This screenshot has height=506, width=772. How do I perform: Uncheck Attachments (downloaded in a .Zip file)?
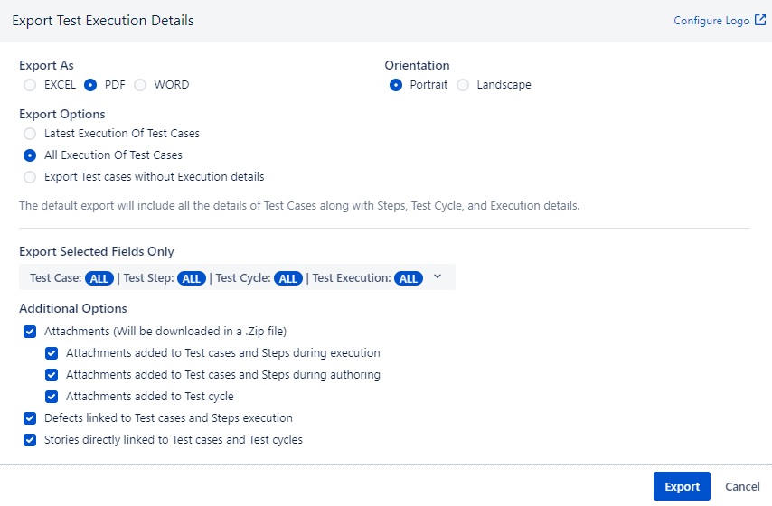point(30,332)
